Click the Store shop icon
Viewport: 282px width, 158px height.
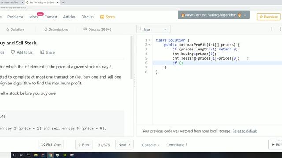[x=102, y=17]
